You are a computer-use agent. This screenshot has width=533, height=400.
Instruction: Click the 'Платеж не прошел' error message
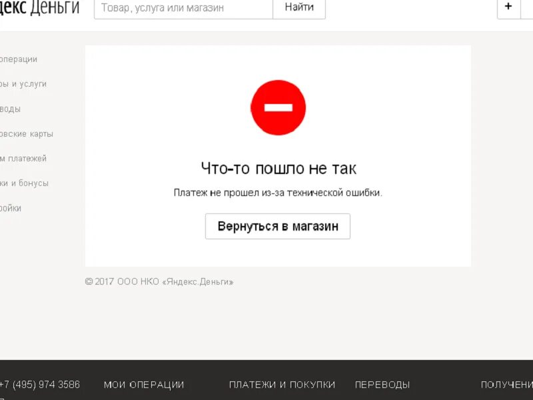[x=278, y=193]
